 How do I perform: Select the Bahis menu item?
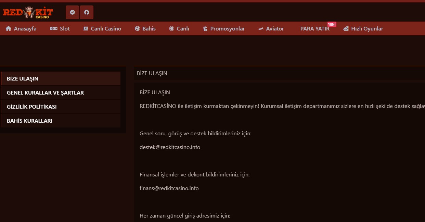[145, 29]
